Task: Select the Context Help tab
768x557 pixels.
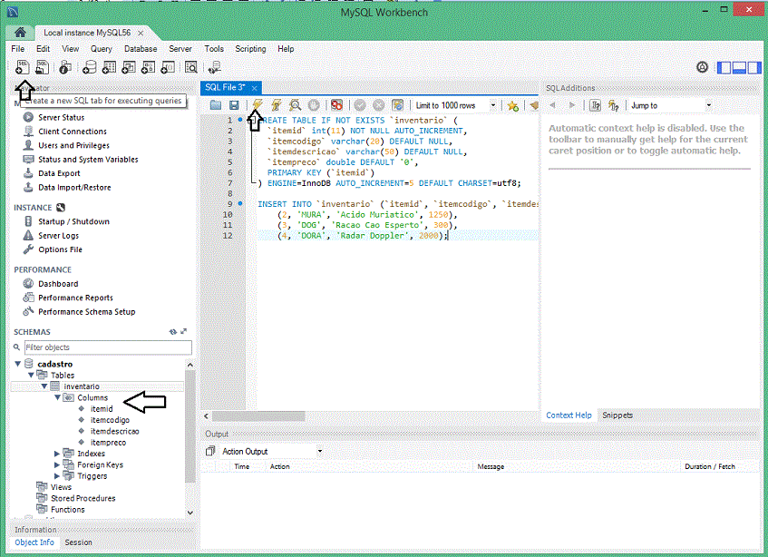Action: (x=569, y=415)
